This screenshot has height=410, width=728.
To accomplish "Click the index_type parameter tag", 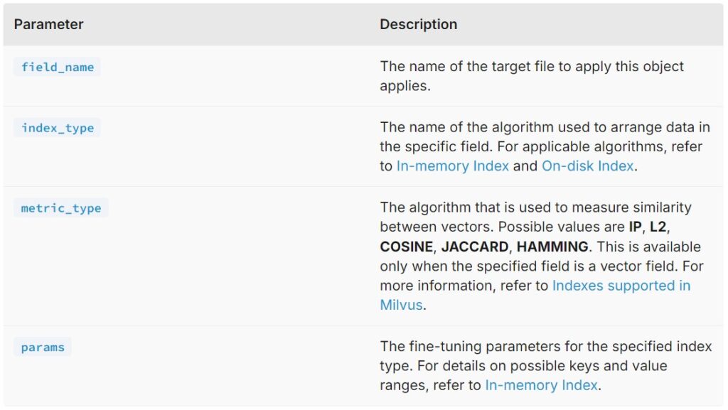I will [58, 128].
